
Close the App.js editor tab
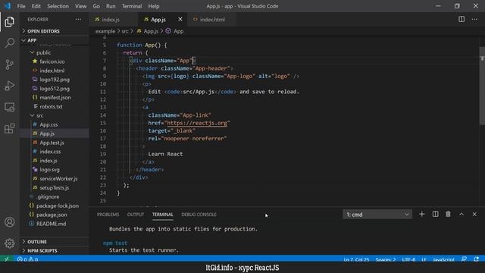pos(180,19)
